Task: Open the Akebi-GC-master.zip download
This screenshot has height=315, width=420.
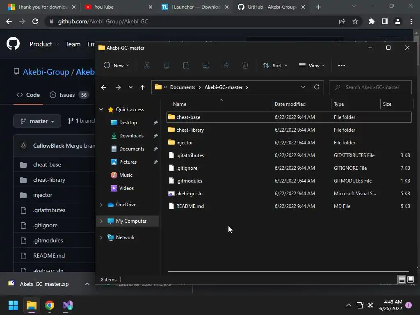Action: 44,284
